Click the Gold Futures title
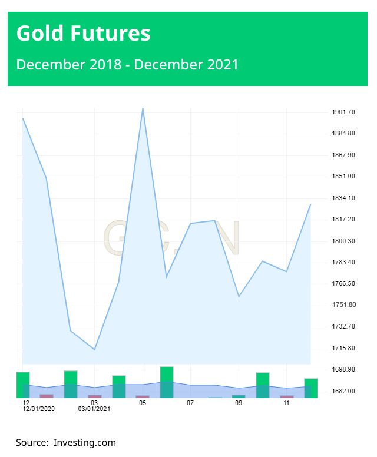The image size is (377, 457). [x=83, y=34]
